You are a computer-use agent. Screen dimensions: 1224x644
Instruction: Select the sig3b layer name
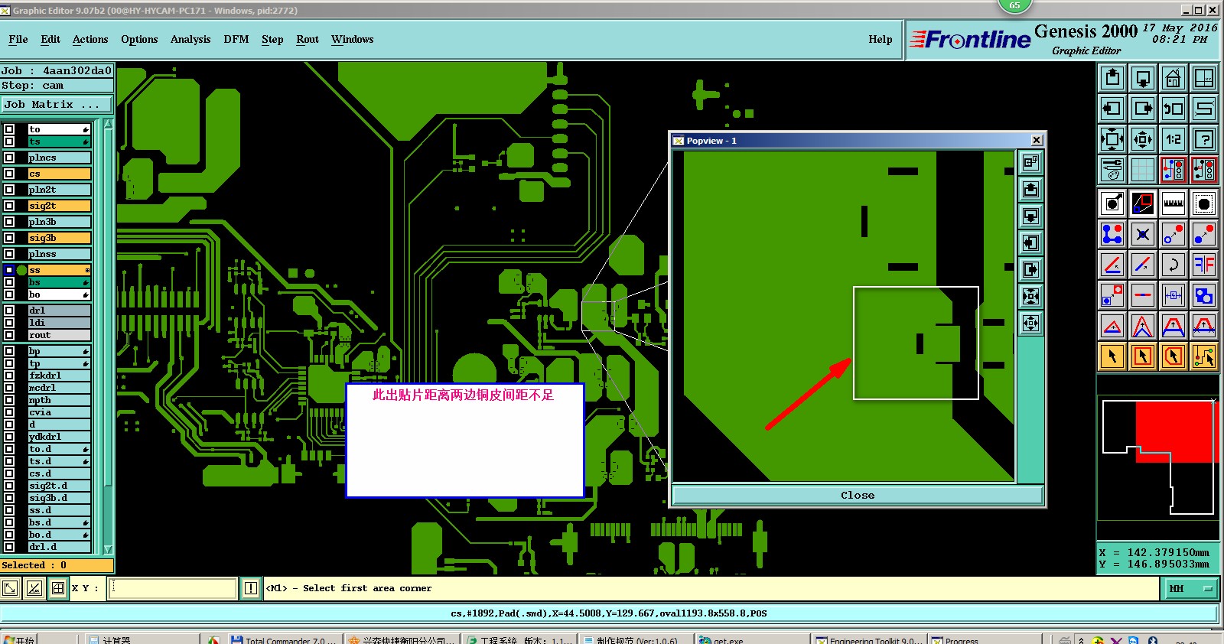coord(60,238)
